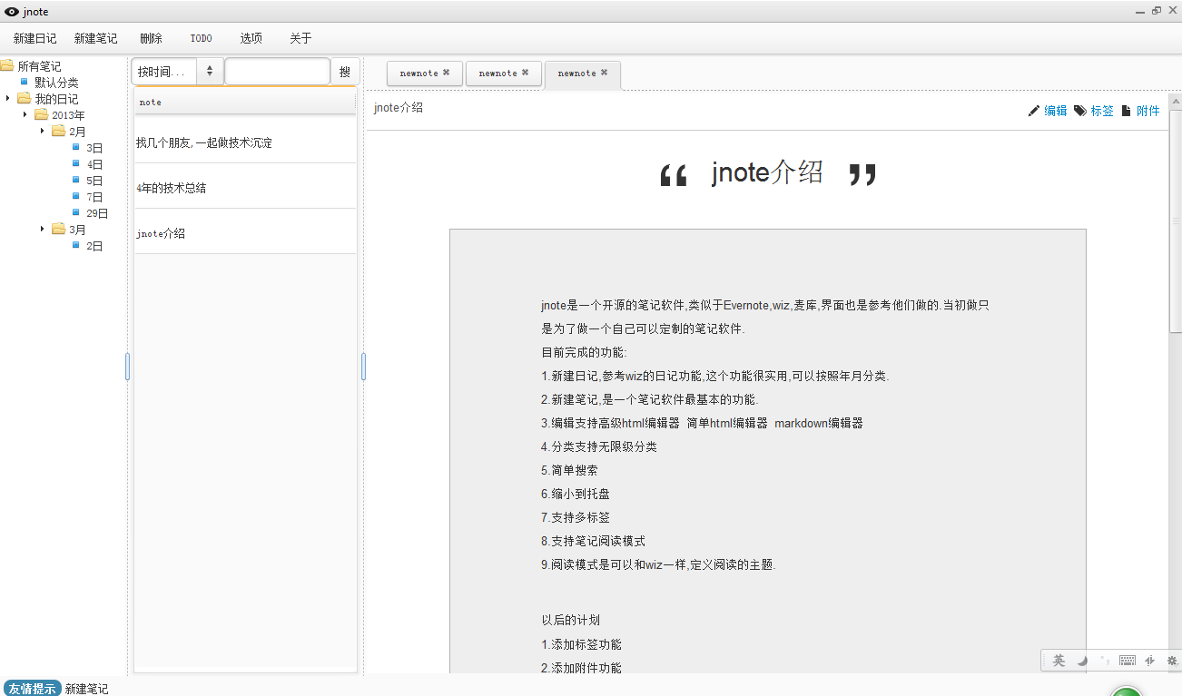This screenshot has height=696, width=1182.
Task: Click the large quoted jnote介绍 heading
Action: click(767, 172)
